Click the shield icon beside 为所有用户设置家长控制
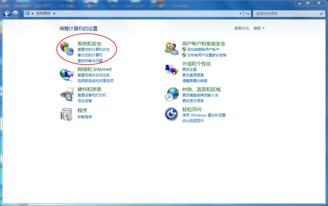 point(184,55)
